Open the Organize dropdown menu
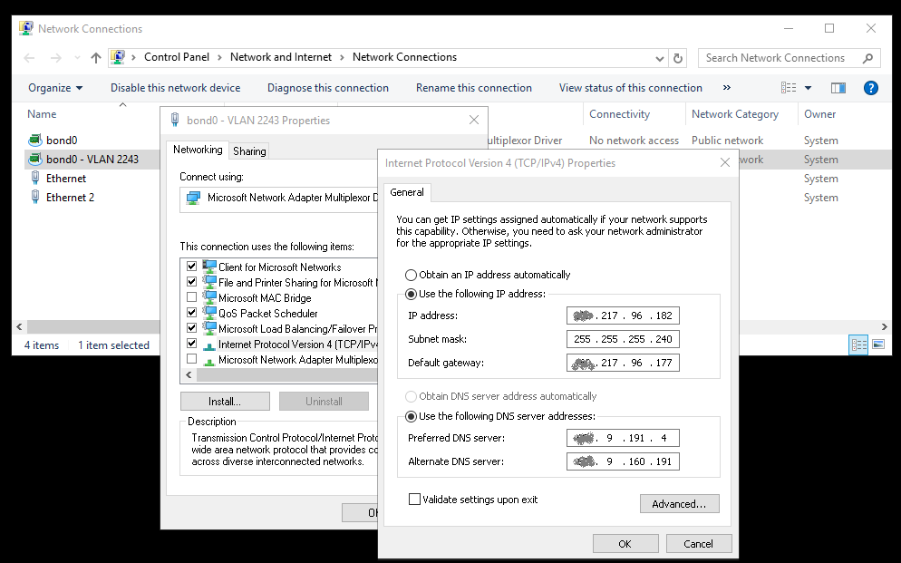Screen dimensions: 901x563 tap(55, 88)
